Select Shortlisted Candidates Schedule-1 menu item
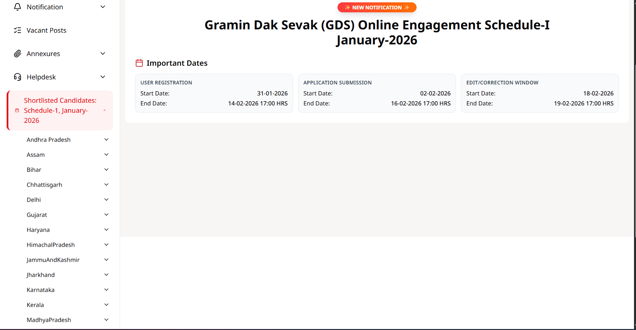This screenshot has width=636, height=330. tap(60, 110)
